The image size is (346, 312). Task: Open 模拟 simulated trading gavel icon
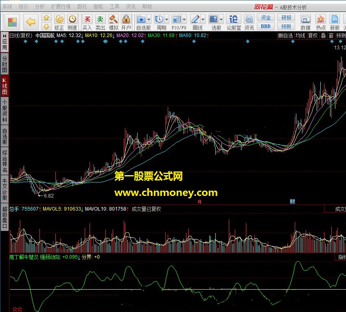[114, 19]
